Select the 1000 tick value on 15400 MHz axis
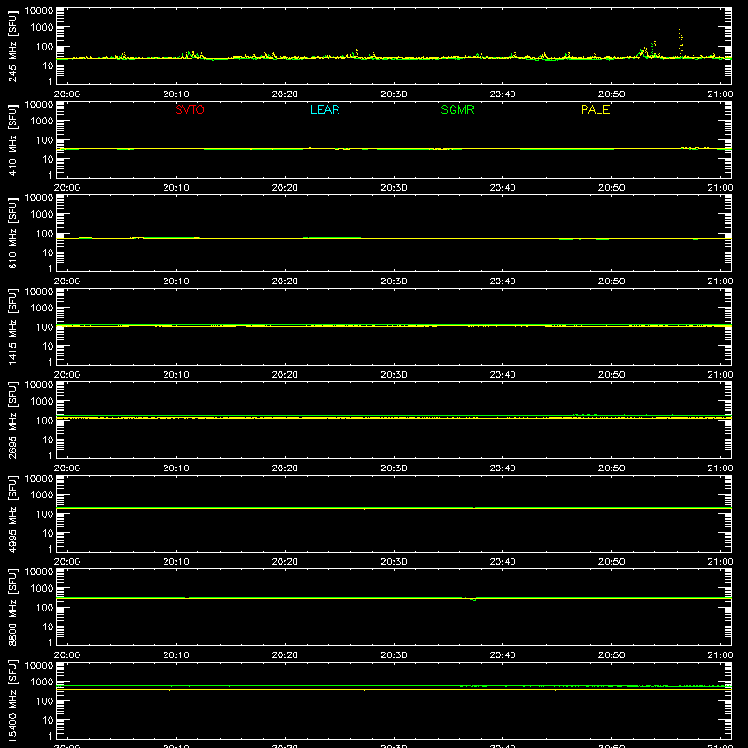This screenshot has width=748, height=748. tap(42, 683)
